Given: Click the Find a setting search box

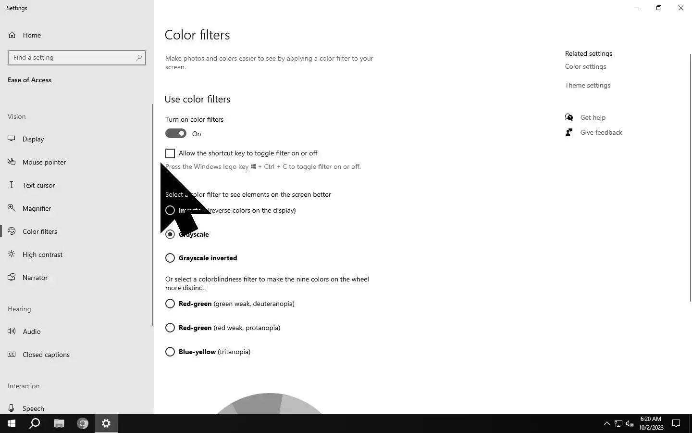Looking at the screenshot, I should click(x=77, y=58).
